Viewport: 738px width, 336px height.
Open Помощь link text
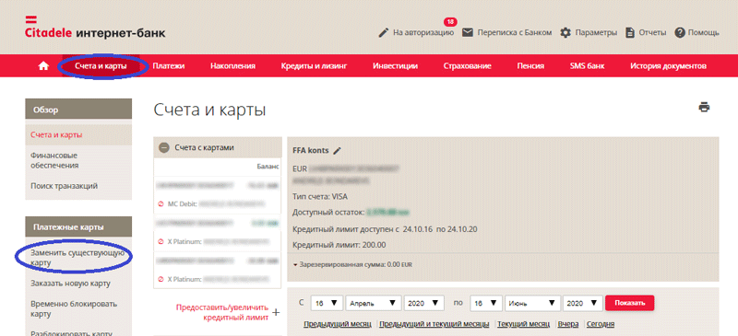point(704,33)
